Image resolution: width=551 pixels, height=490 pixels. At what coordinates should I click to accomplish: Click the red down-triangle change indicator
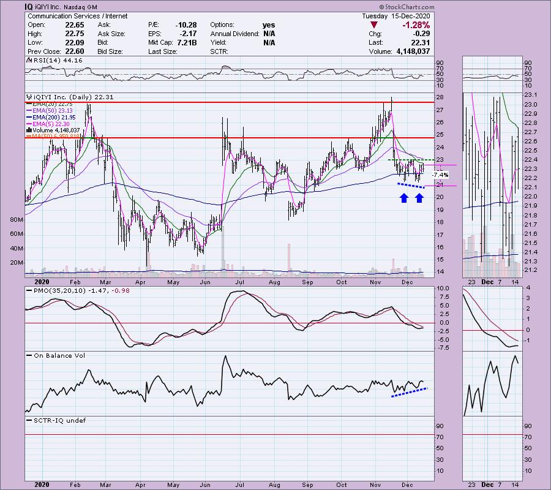tap(374, 25)
